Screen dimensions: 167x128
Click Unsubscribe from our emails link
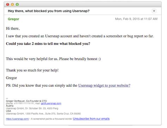pos(91,119)
